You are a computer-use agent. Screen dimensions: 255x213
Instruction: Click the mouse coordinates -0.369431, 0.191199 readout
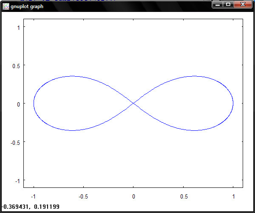point(31,207)
